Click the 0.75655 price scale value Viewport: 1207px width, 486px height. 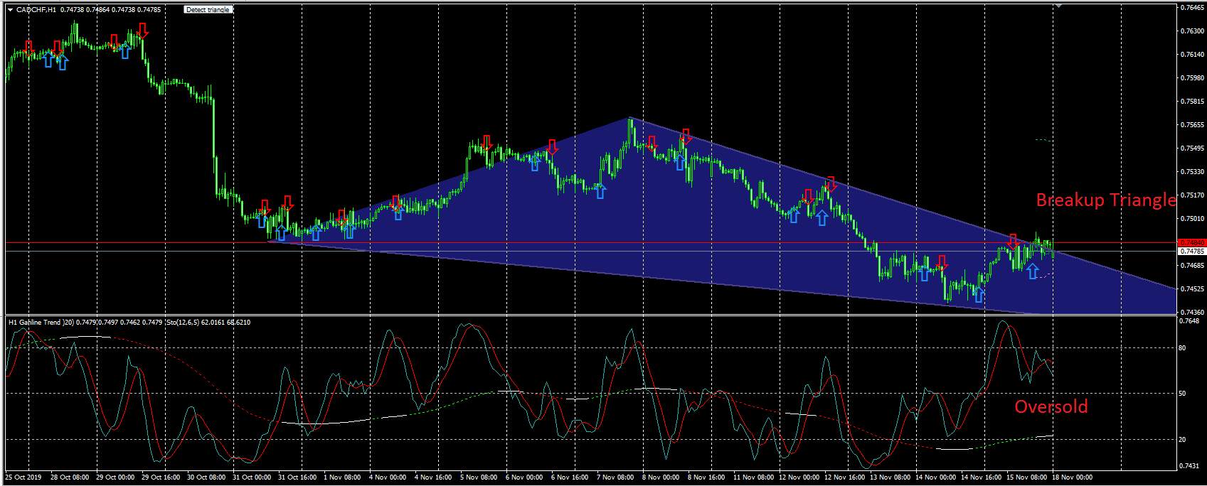click(x=1193, y=125)
